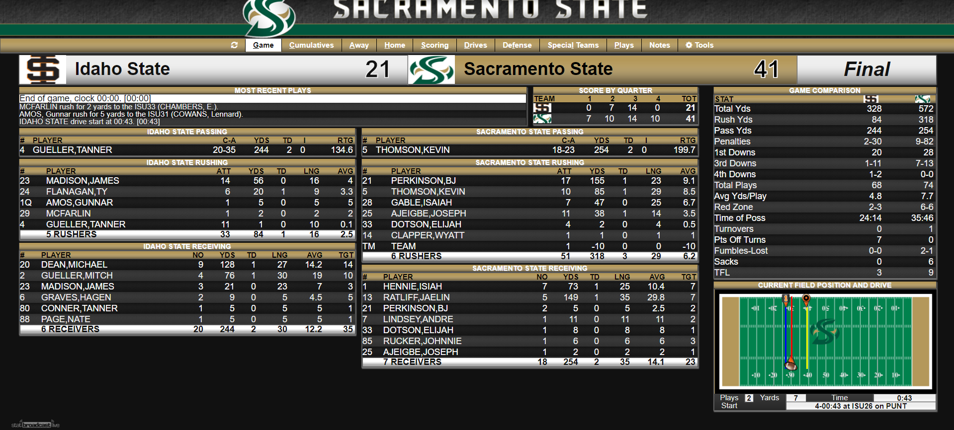Click the Sacramento State score header logo

(x=431, y=70)
